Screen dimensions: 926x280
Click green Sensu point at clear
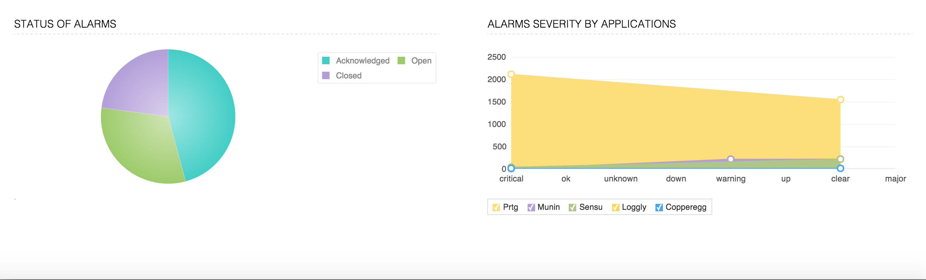[x=840, y=159]
